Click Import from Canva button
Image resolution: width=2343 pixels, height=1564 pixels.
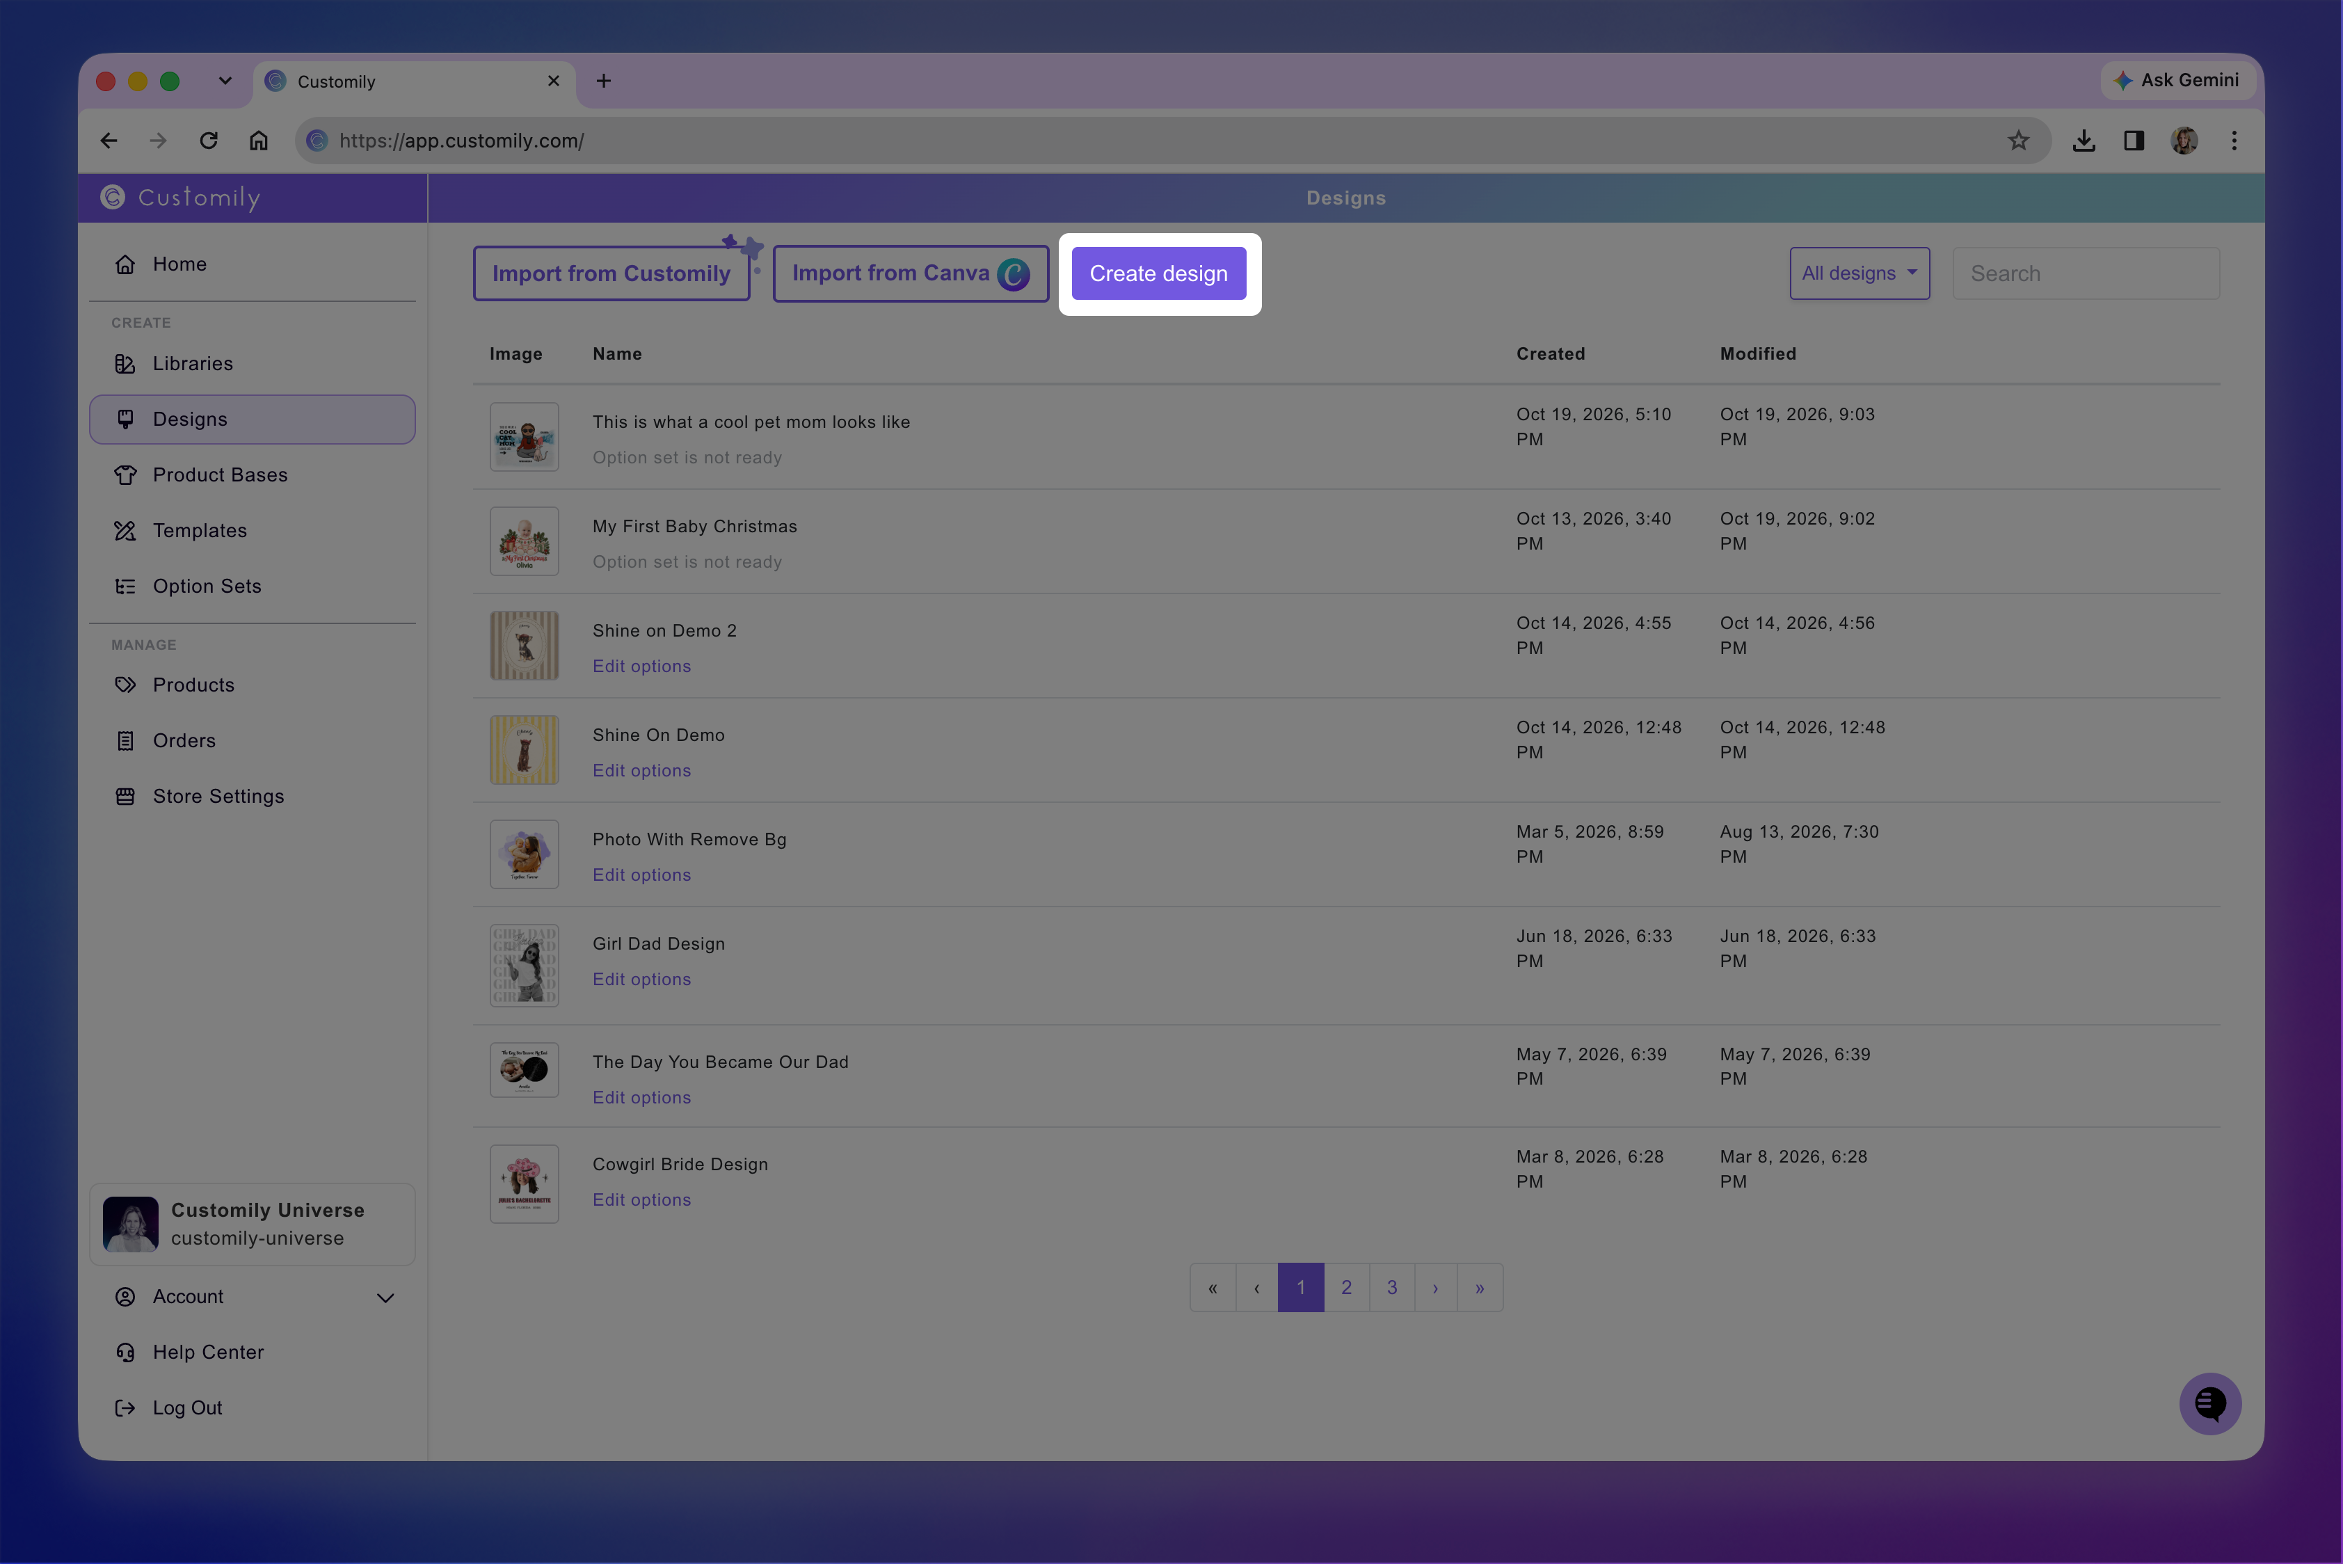(911, 273)
